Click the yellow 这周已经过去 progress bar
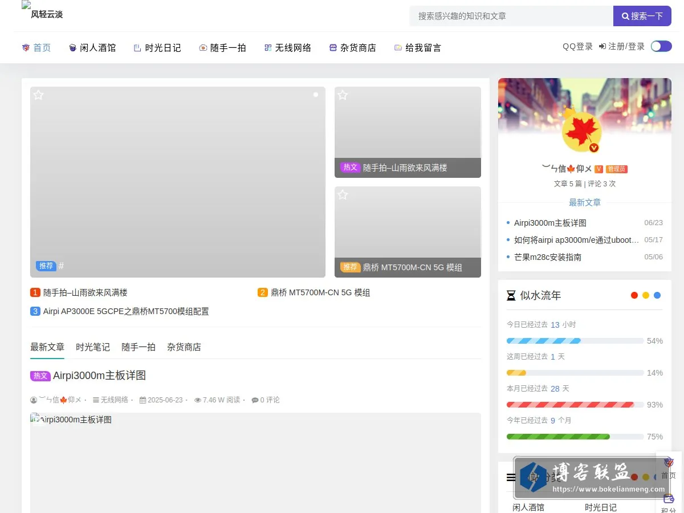 [516, 373]
